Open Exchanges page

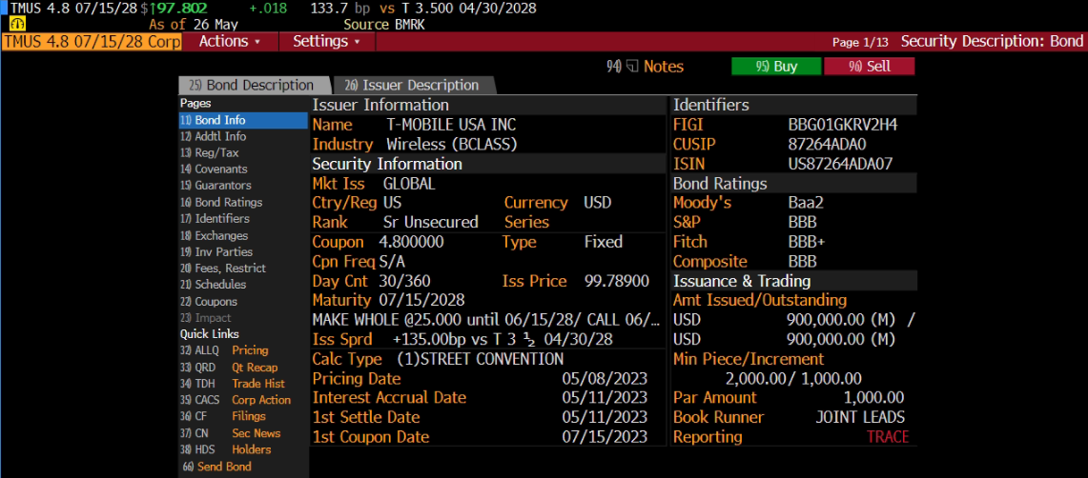coord(214,235)
